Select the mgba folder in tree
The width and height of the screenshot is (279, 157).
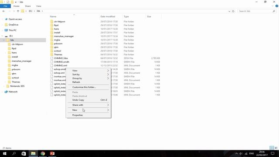pos(14,65)
